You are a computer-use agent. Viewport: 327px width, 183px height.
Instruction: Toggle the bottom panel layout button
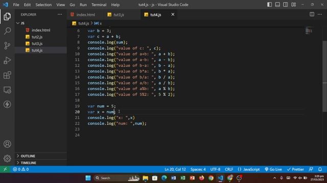277,5
